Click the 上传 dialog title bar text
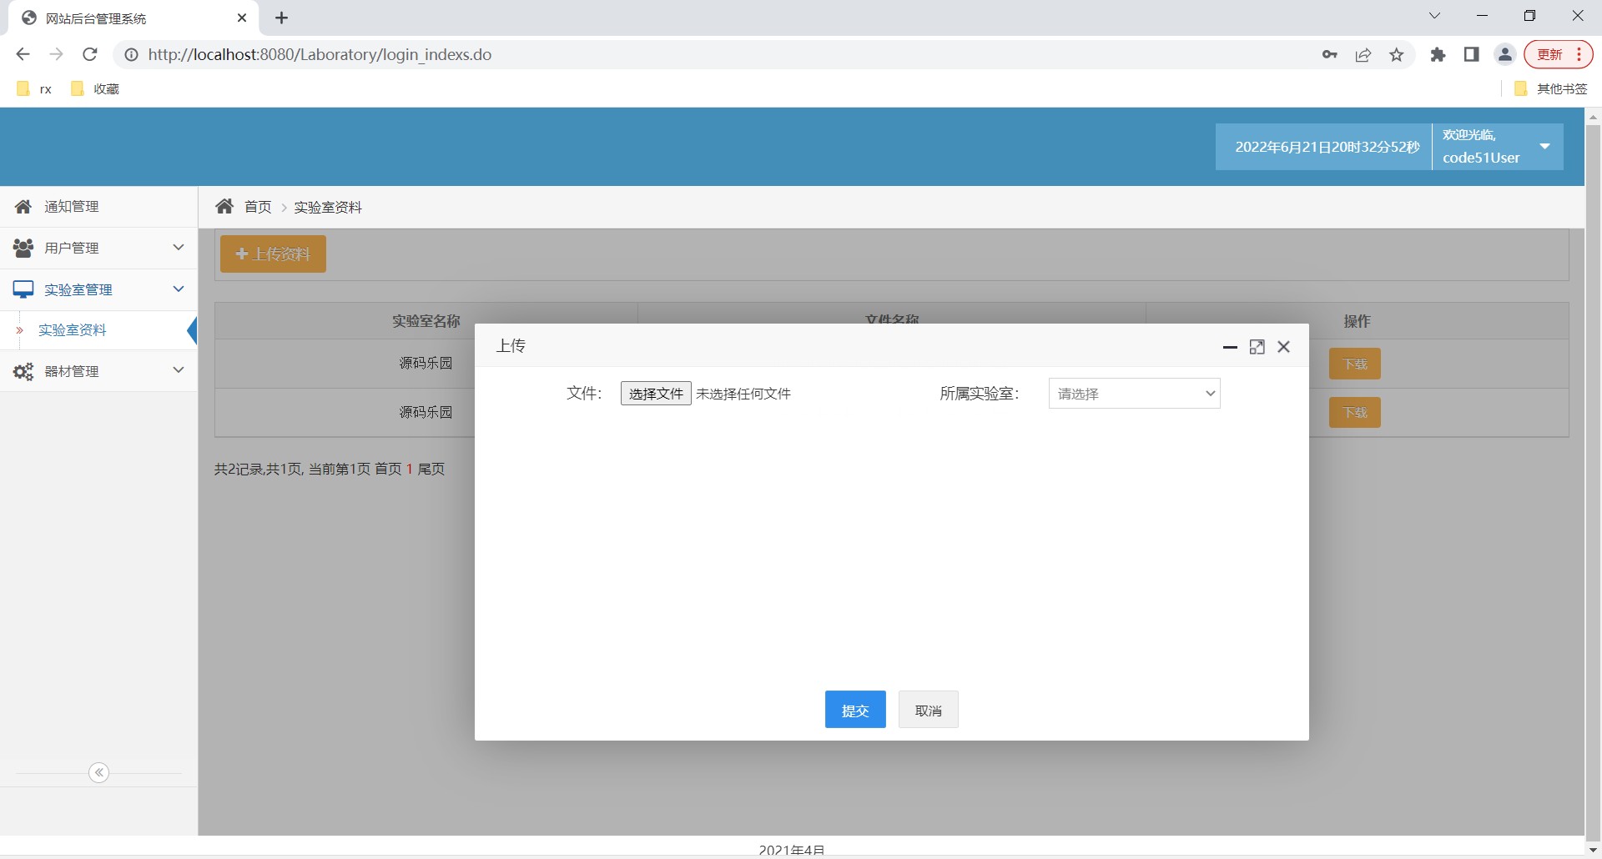Viewport: 1602px width, 859px height. point(511,346)
